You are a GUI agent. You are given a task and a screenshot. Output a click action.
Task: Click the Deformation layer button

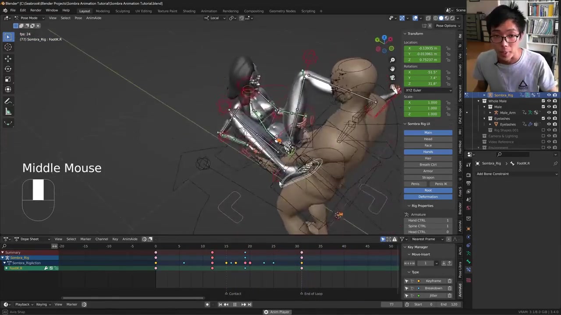[x=428, y=197]
